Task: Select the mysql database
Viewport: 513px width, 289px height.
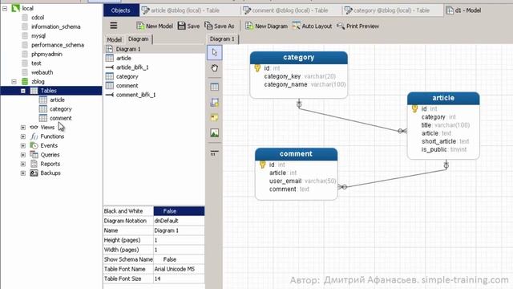Action: (x=38, y=35)
